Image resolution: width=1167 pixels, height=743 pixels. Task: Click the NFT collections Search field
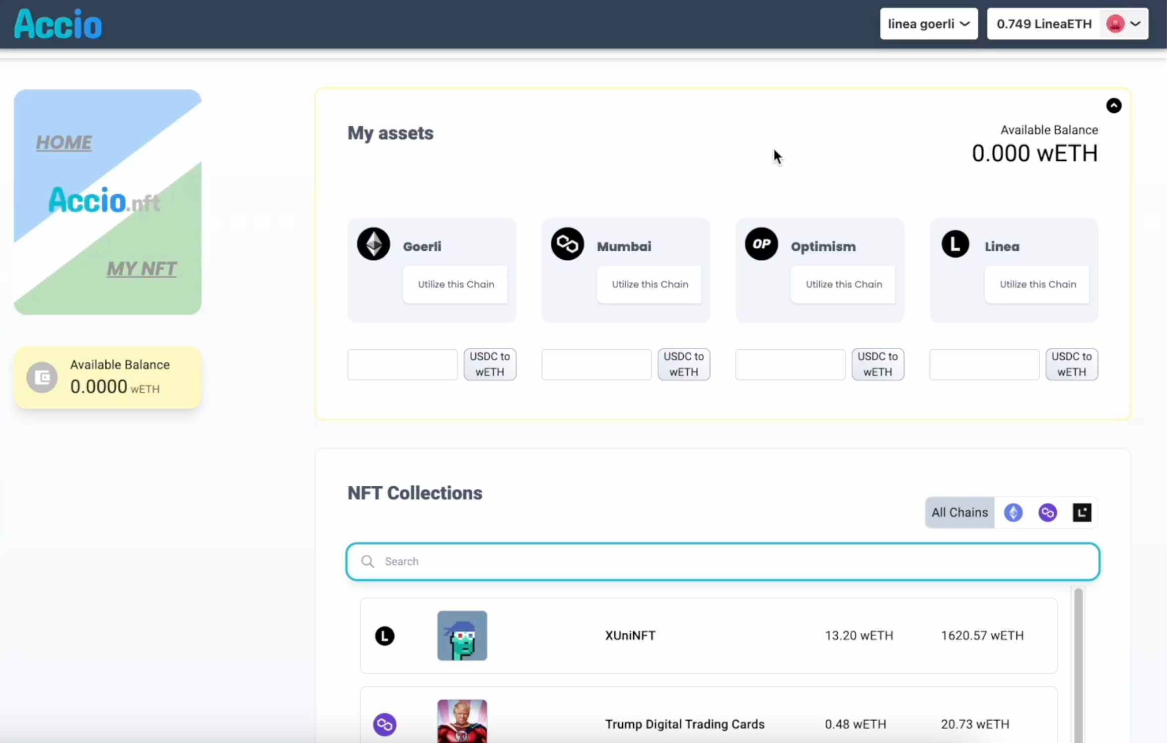[x=723, y=561]
